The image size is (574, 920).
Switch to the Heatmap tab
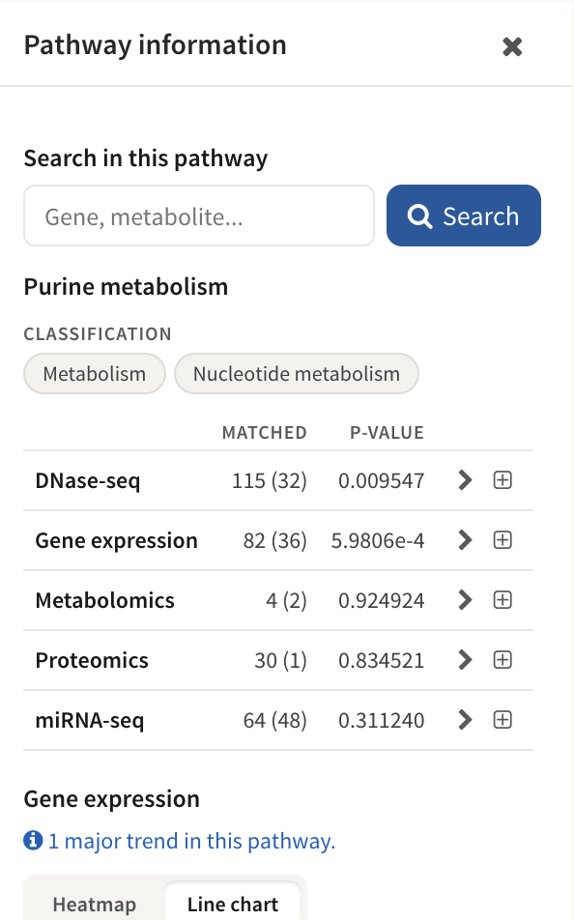coord(95,904)
